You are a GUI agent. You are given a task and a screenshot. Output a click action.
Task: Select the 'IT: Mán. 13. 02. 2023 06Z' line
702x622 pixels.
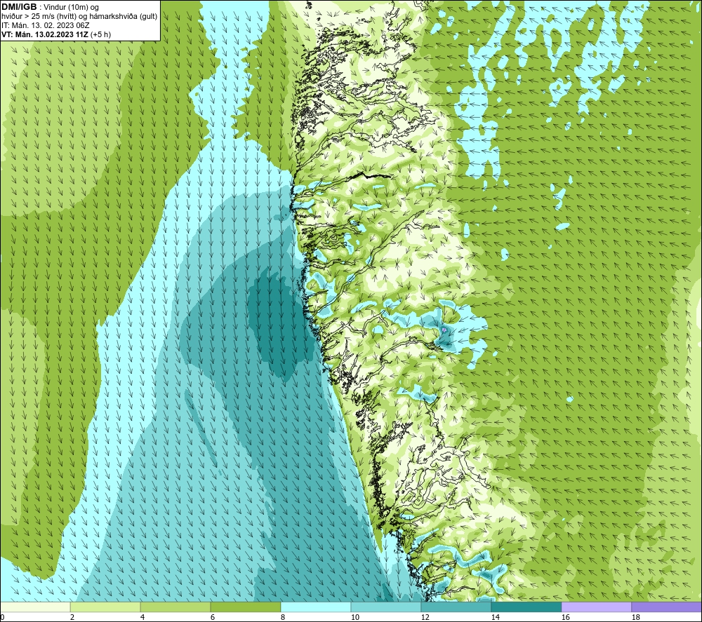click(x=46, y=25)
